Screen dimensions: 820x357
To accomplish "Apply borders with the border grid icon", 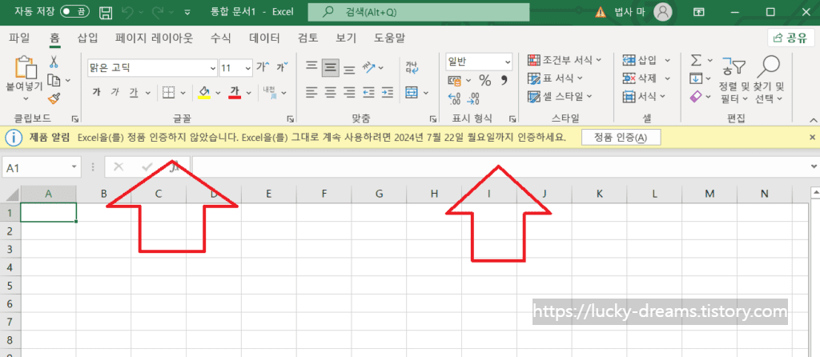I will 168,93.
